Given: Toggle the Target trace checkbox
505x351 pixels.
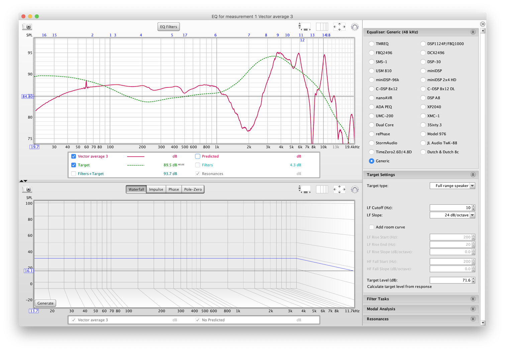Looking at the screenshot, I should [x=74, y=165].
